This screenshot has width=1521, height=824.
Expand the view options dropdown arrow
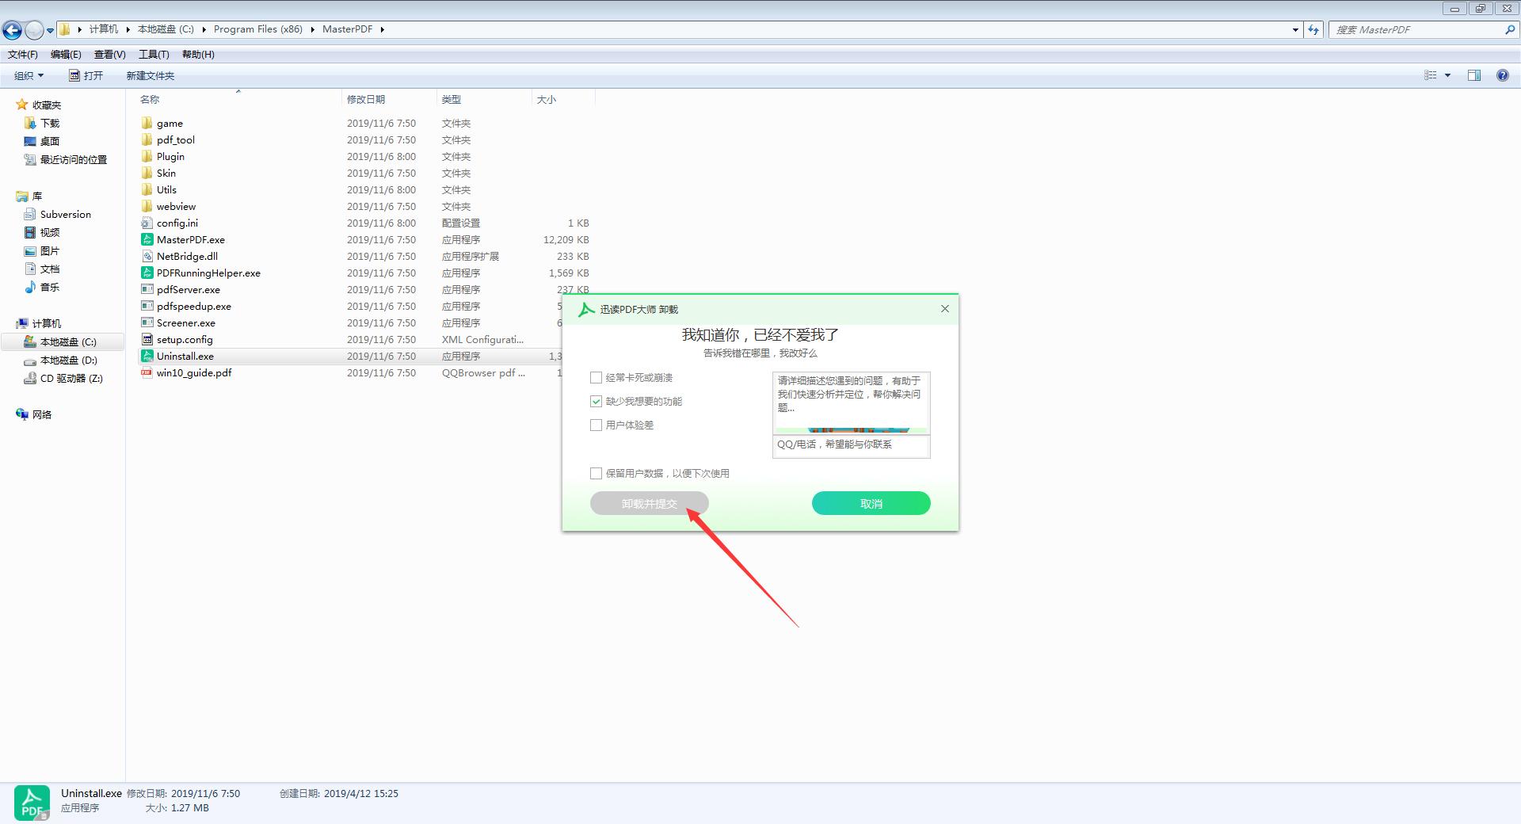pyautogui.click(x=1447, y=75)
